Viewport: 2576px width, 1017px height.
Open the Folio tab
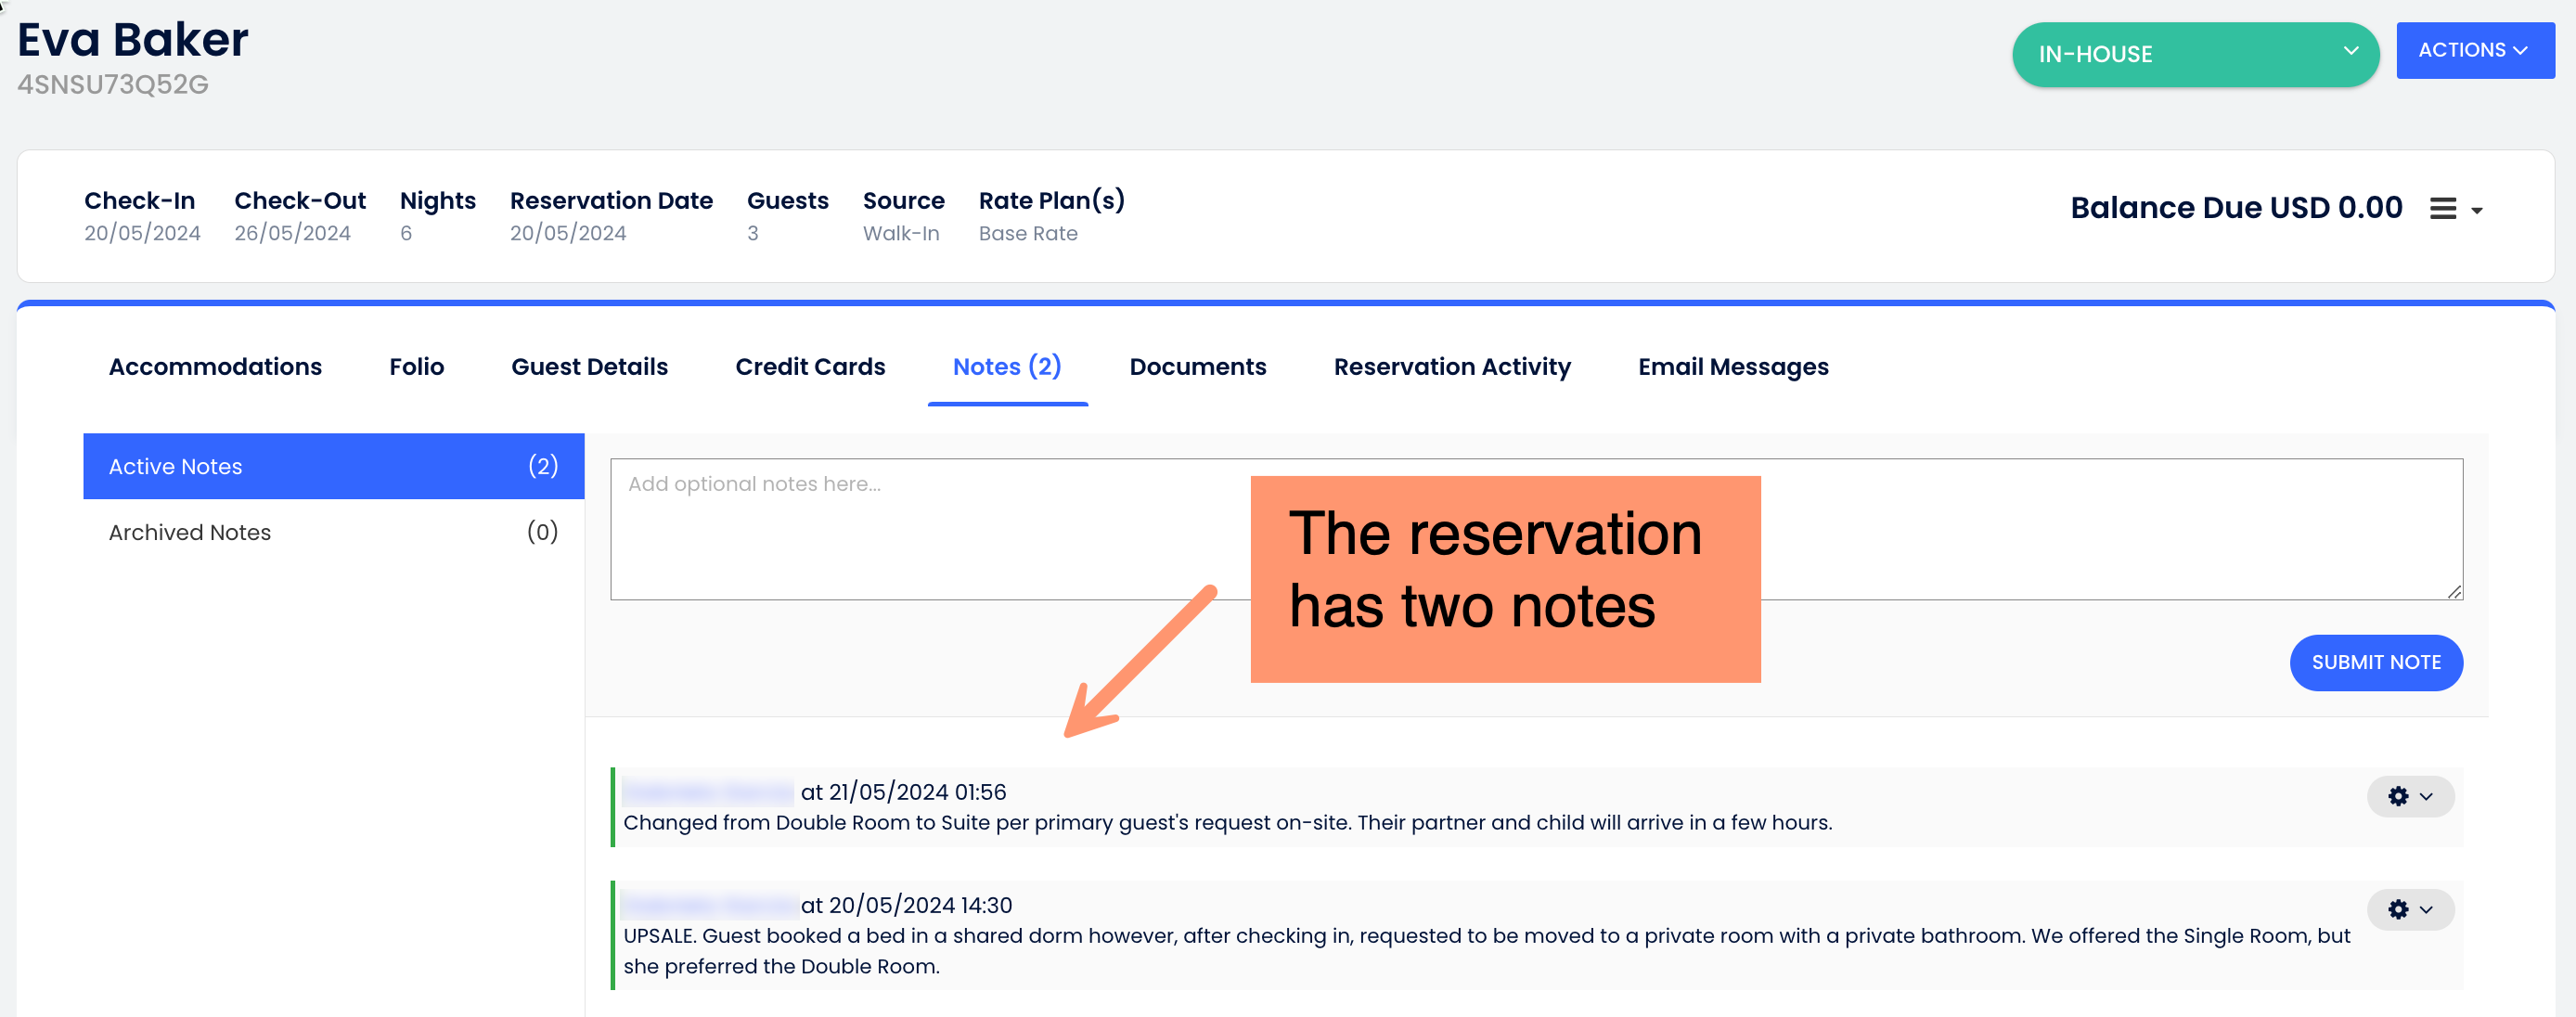pos(416,367)
